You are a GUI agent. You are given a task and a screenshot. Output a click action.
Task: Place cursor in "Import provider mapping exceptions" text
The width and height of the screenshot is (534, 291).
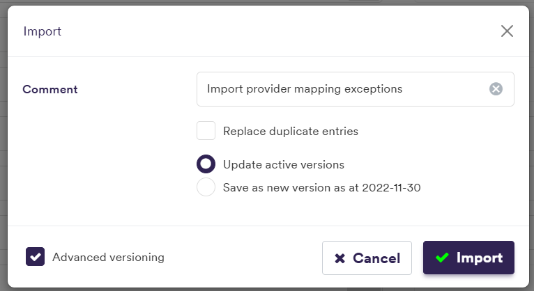[305, 89]
